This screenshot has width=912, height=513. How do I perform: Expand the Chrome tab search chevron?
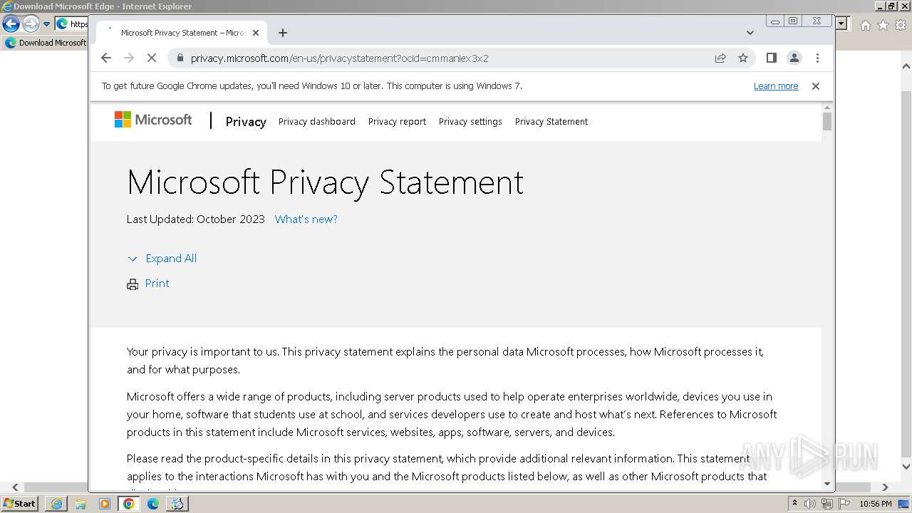[x=750, y=33]
